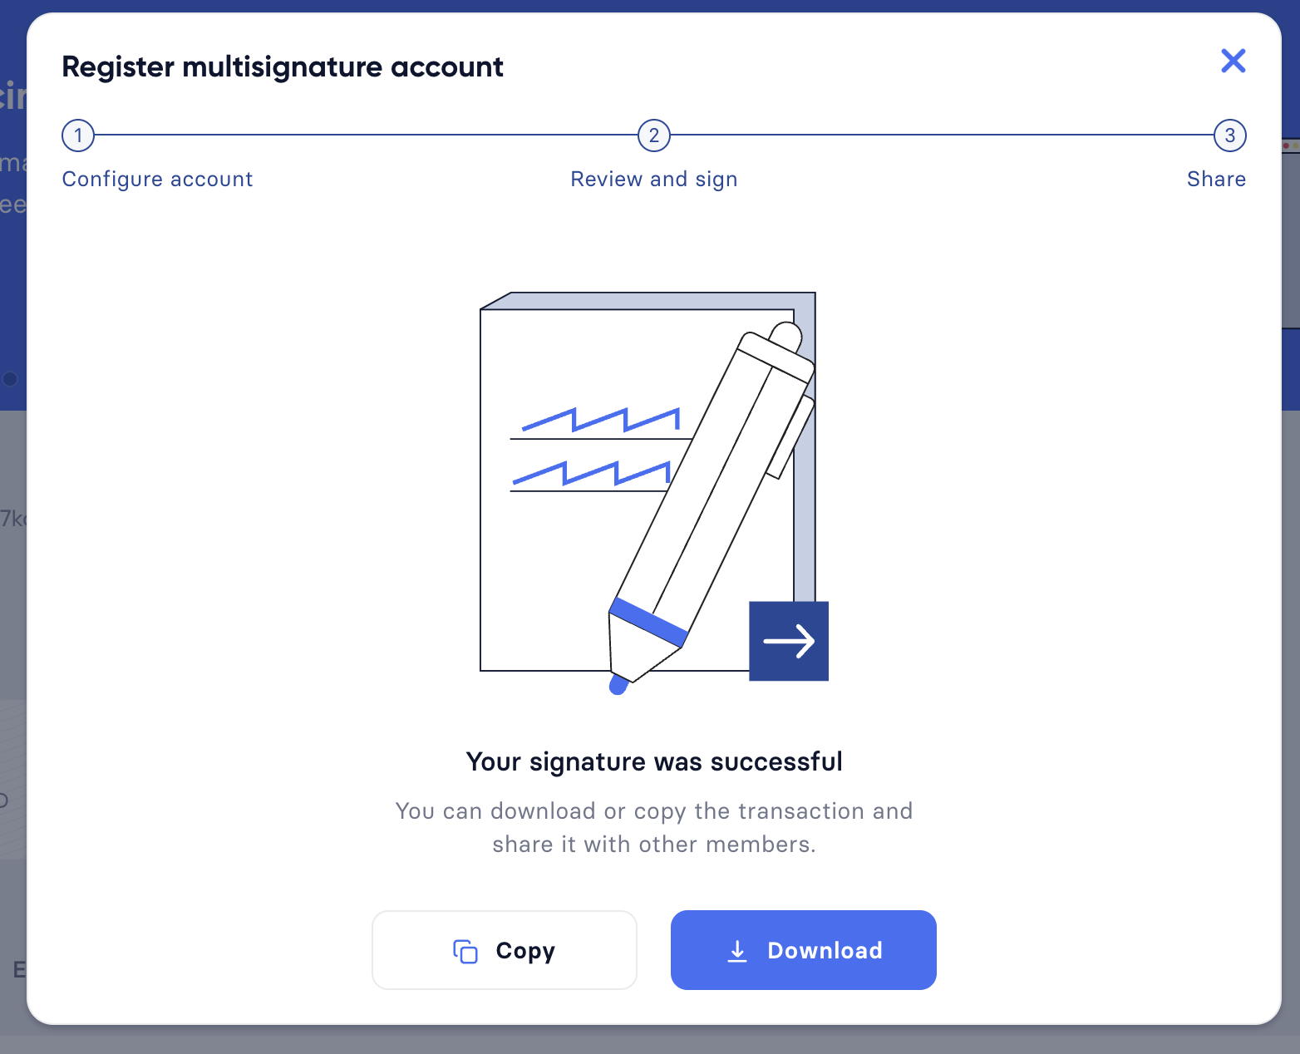This screenshot has width=1300, height=1054.
Task: Click the download arrow icon
Action: (x=737, y=951)
